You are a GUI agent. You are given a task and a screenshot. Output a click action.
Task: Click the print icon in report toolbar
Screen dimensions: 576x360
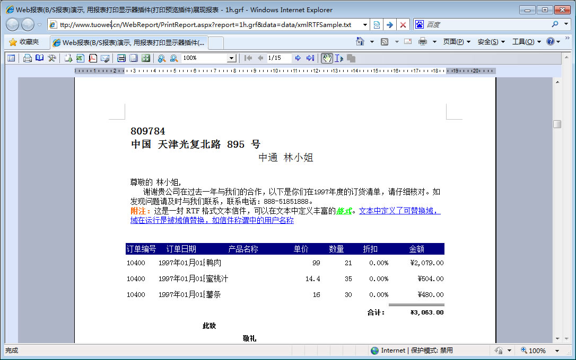[x=28, y=58]
